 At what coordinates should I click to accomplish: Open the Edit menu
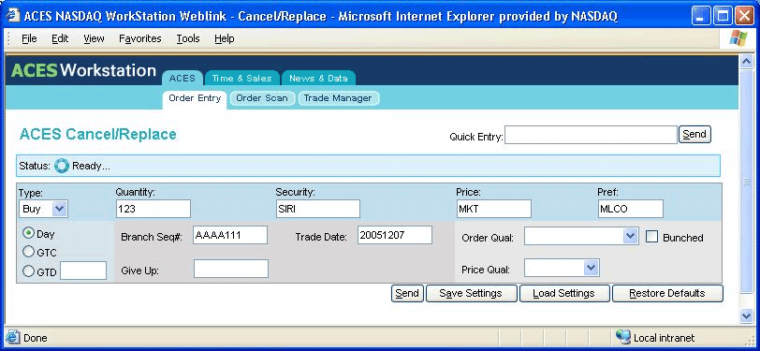point(60,38)
